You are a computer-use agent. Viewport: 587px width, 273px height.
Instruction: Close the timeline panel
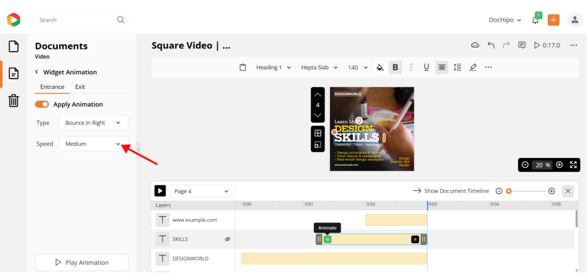pyautogui.click(x=568, y=191)
